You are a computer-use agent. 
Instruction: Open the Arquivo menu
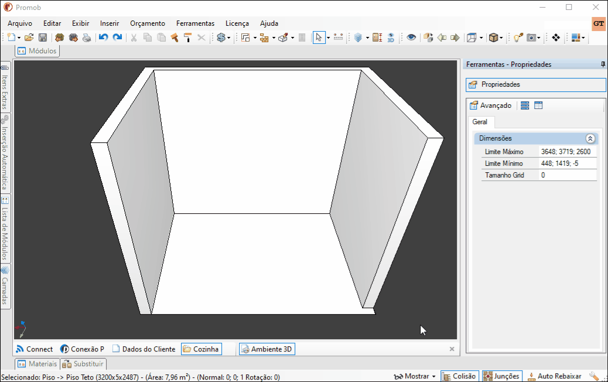[x=20, y=23]
